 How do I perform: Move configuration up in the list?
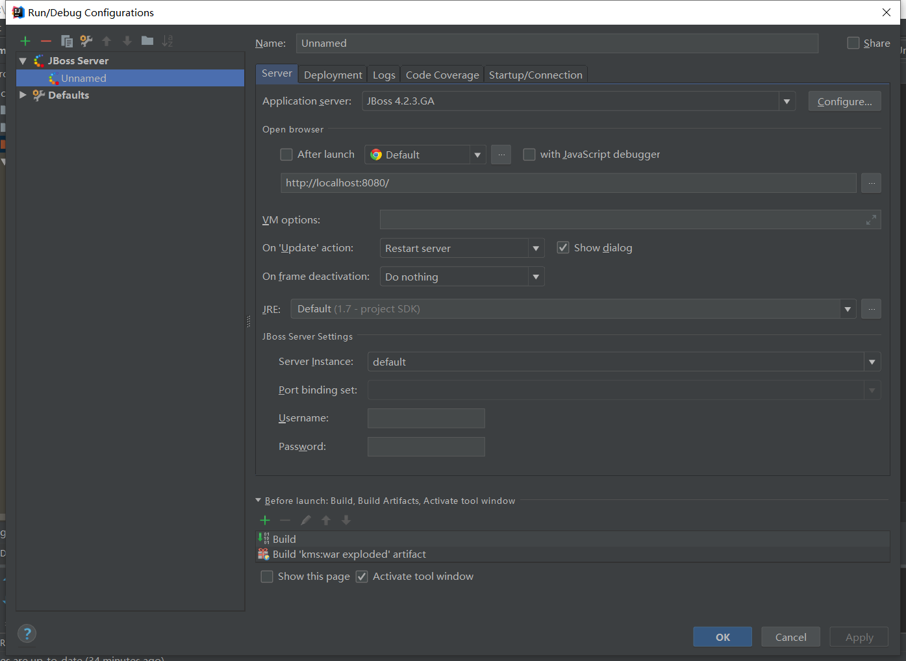point(107,41)
